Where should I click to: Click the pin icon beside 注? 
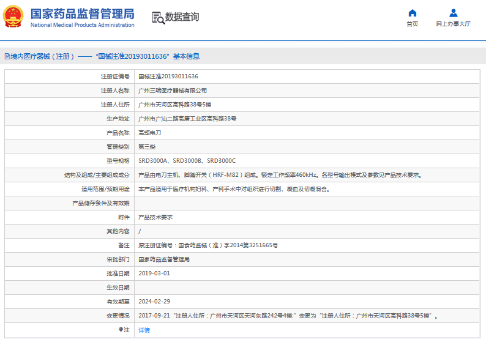tap(121, 330)
